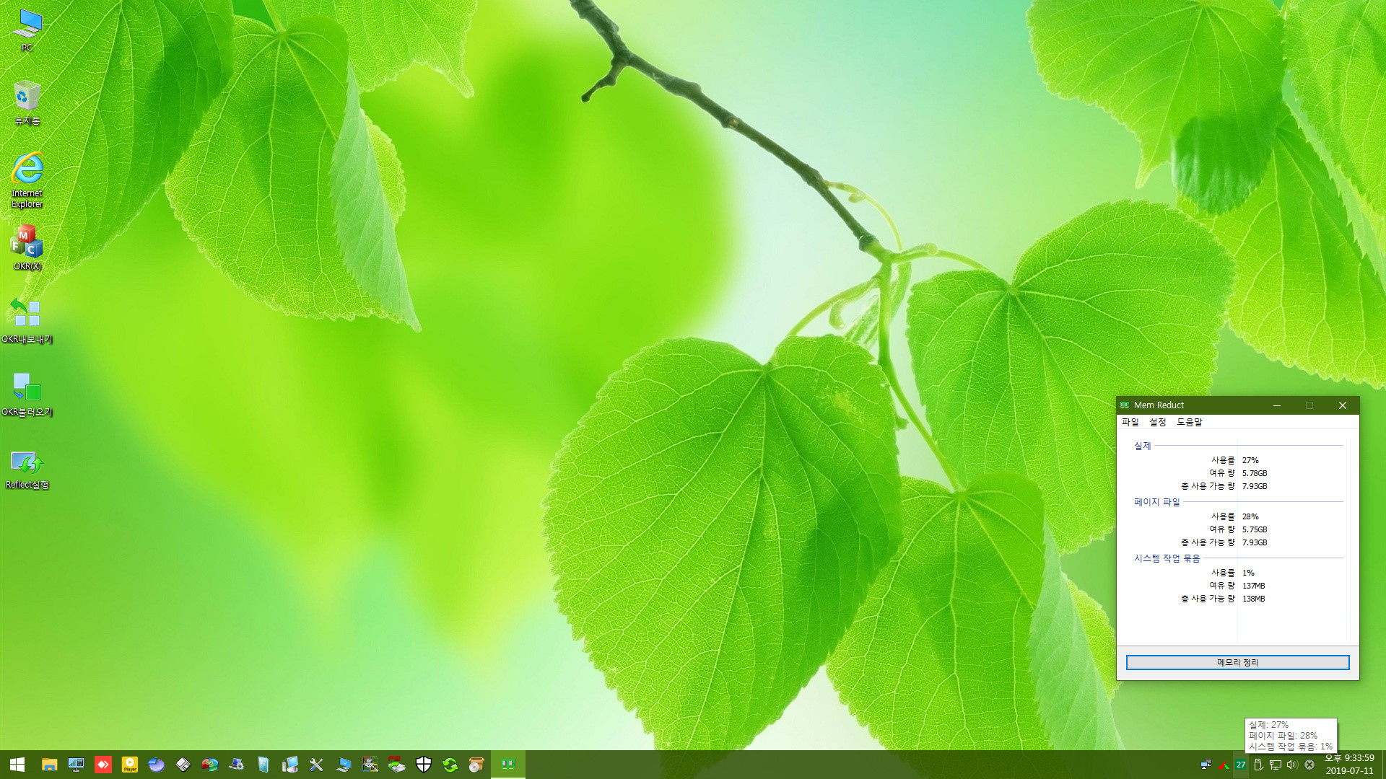This screenshot has height=779, width=1386.
Task: Open the wrench and screwdriver tools icon
Action: point(316,765)
